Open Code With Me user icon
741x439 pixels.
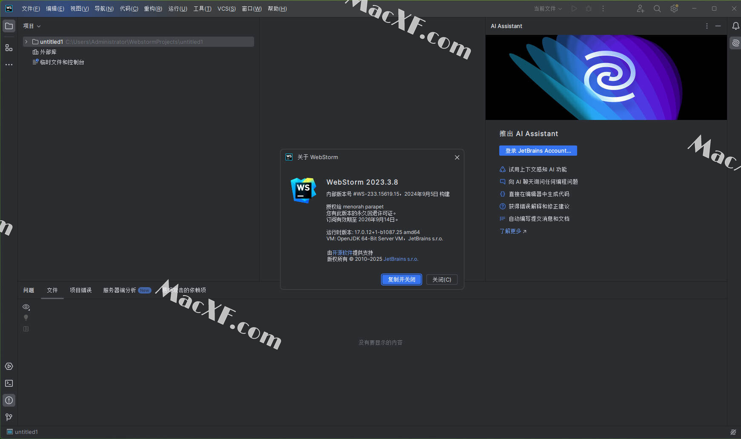pyautogui.click(x=640, y=9)
